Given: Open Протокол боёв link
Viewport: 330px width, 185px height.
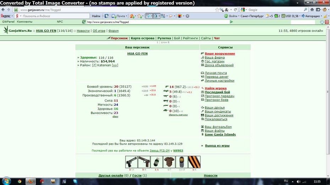Looking at the screenshot, I should click(216, 100).
